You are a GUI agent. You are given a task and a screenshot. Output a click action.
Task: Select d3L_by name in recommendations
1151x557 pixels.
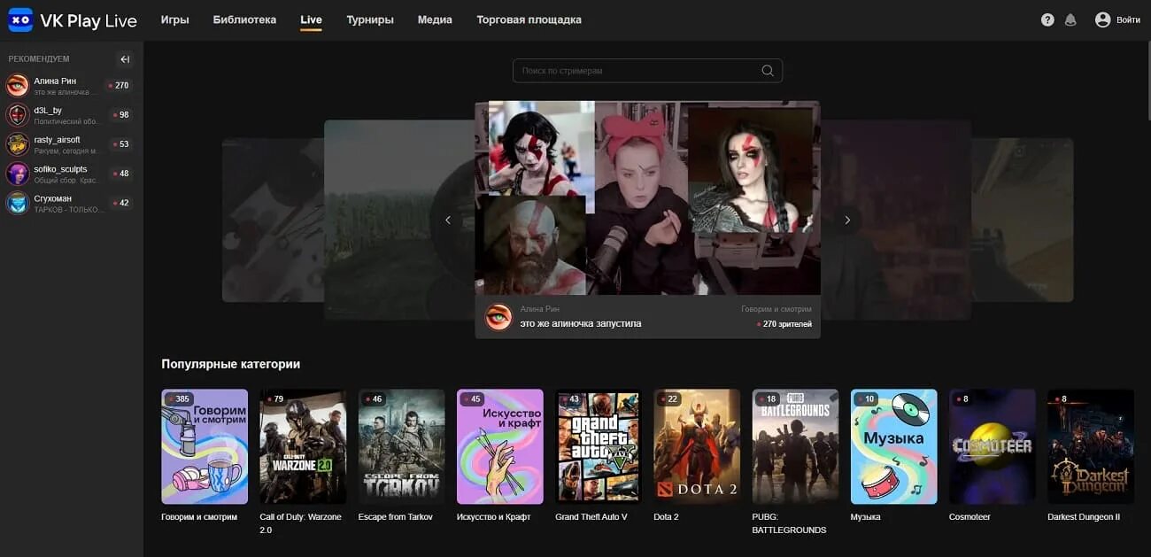(x=48, y=110)
